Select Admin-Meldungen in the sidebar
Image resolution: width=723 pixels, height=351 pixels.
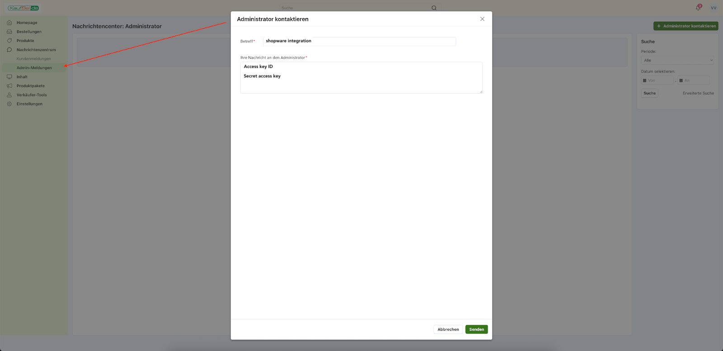[34, 68]
